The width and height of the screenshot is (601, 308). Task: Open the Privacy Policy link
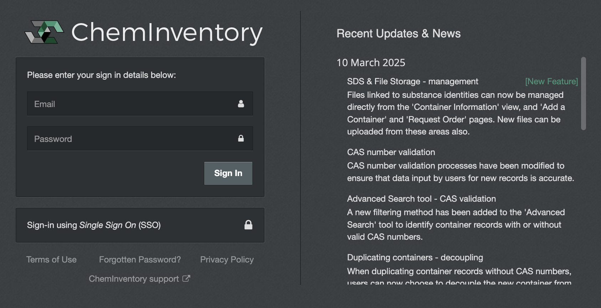[x=227, y=260]
